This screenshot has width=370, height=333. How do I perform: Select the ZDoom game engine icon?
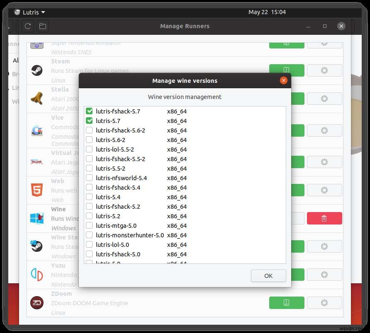point(37,303)
